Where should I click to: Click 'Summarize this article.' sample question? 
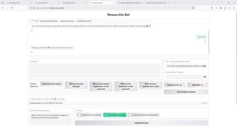pyautogui.click(x=51, y=84)
